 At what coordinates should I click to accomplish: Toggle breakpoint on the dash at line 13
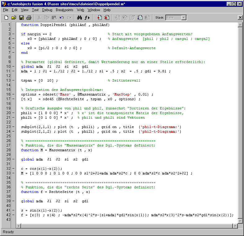point(13,80)
